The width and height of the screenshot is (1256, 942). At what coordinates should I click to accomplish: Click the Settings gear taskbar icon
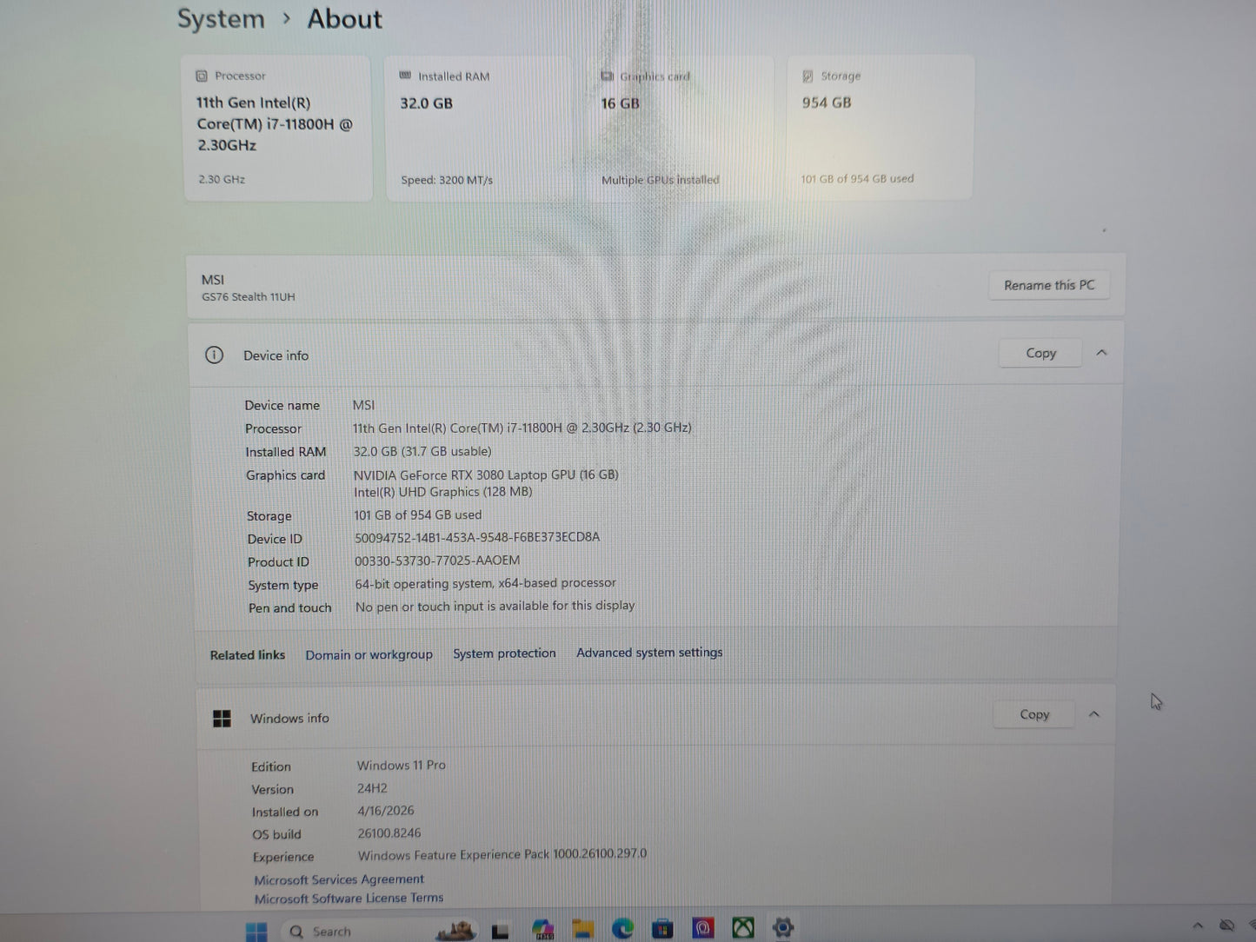(x=783, y=928)
